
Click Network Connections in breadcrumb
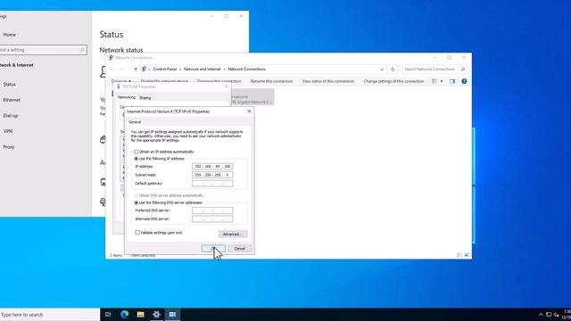pyautogui.click(x=246, y=70)
